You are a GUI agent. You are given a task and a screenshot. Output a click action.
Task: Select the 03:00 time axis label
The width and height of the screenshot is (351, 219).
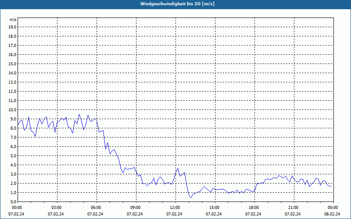pos(56,208)
